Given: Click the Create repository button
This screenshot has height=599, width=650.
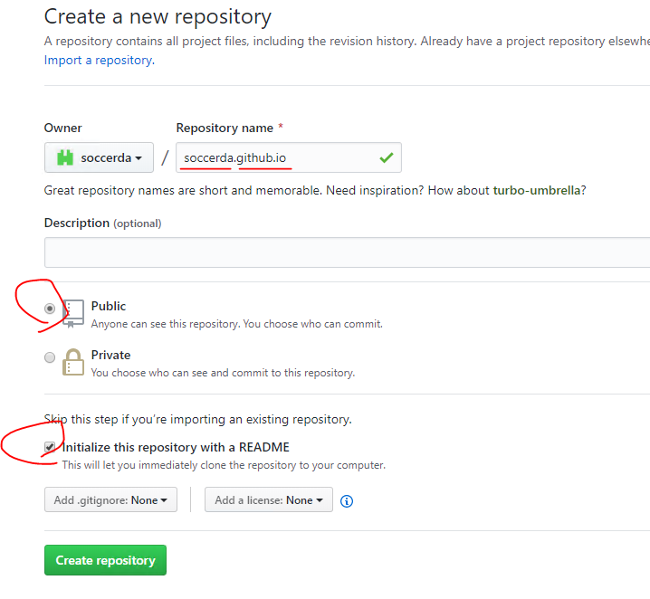Looking at the screenshot, I should point(105,560).
